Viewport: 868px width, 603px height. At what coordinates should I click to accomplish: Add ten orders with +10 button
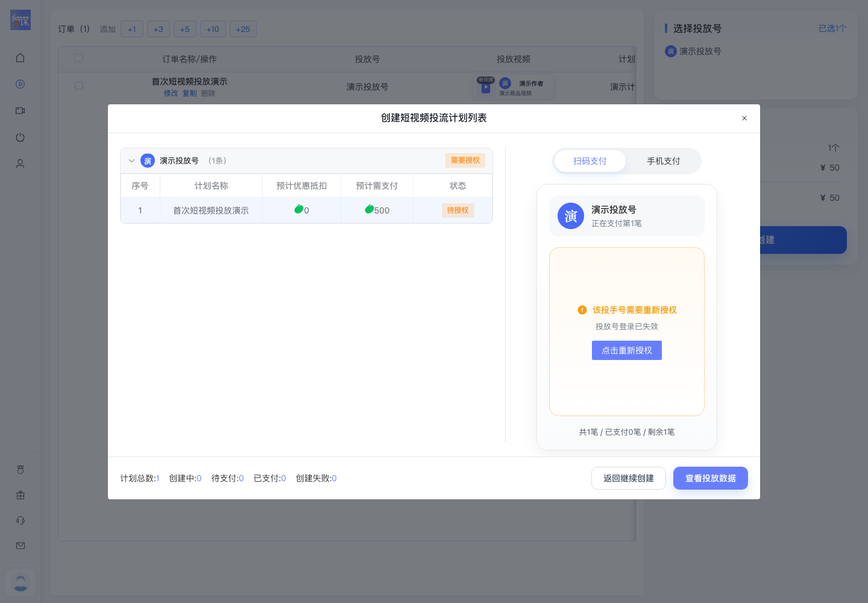pyautogui.click(x=213, y=29)
